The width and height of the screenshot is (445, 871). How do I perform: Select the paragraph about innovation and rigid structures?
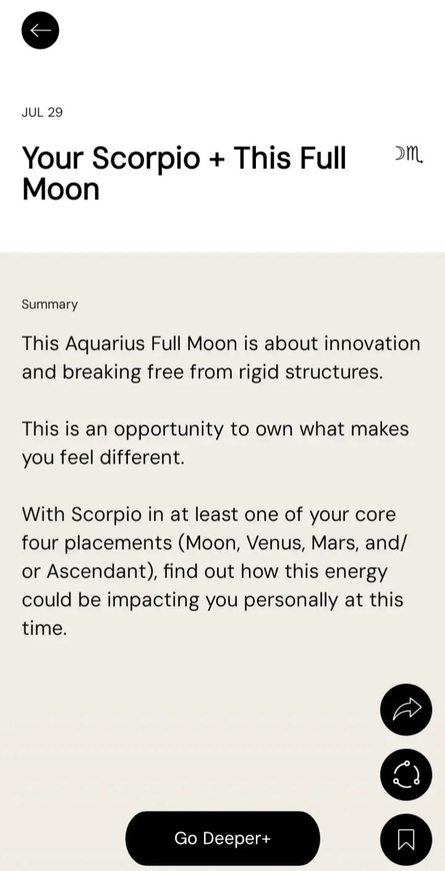coord(221,358)
